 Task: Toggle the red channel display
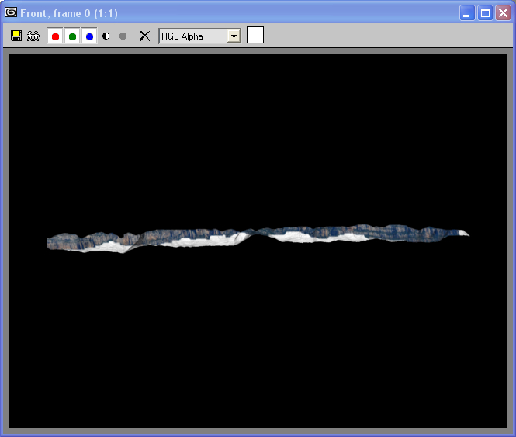pos(55,36)
